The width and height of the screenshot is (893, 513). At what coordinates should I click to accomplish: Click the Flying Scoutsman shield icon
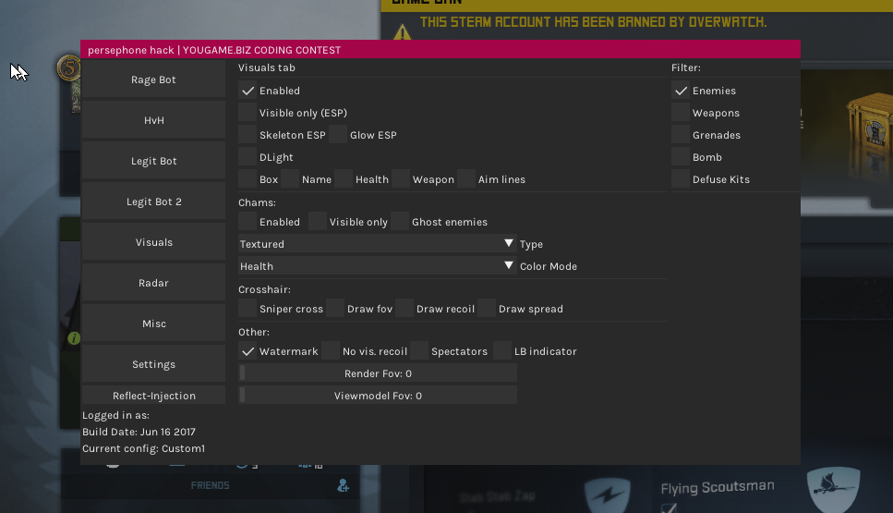[x=833, y=489]
